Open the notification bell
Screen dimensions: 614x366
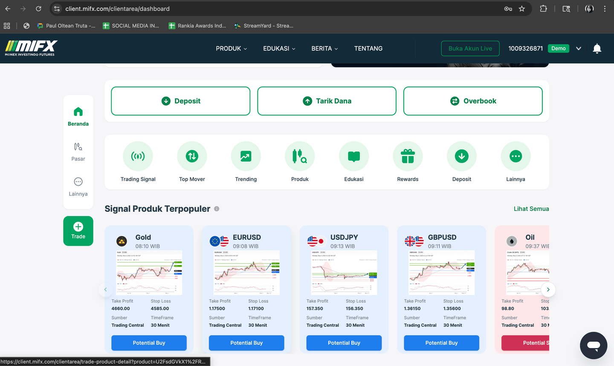[x=597, y=49]
